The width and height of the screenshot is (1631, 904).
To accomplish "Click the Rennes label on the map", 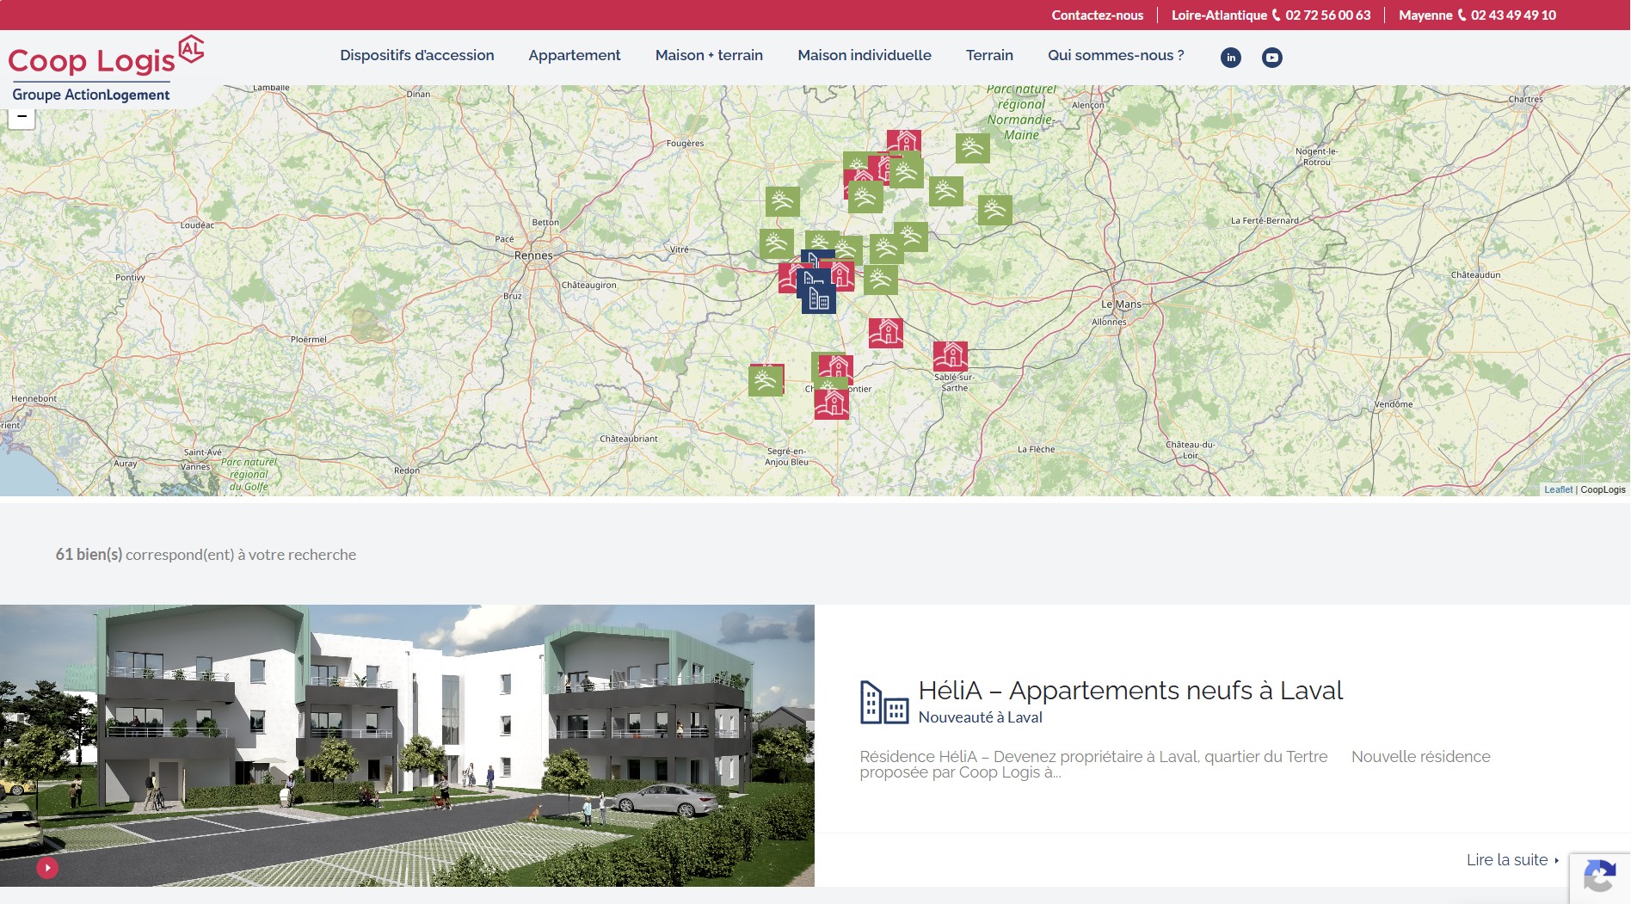I will 533,255.
